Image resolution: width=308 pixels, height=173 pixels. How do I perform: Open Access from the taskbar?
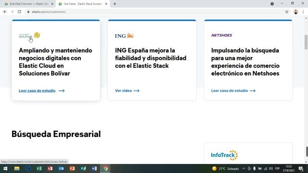pos(50,169)
